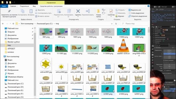Viewport: 176px width, 99px height.
Task: Click the New folder icon
Action: (98, 11)
